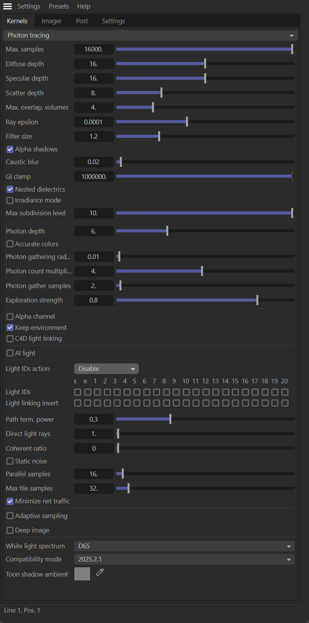Turn on the AI light option
309x623 pixels.
(10, 354)
